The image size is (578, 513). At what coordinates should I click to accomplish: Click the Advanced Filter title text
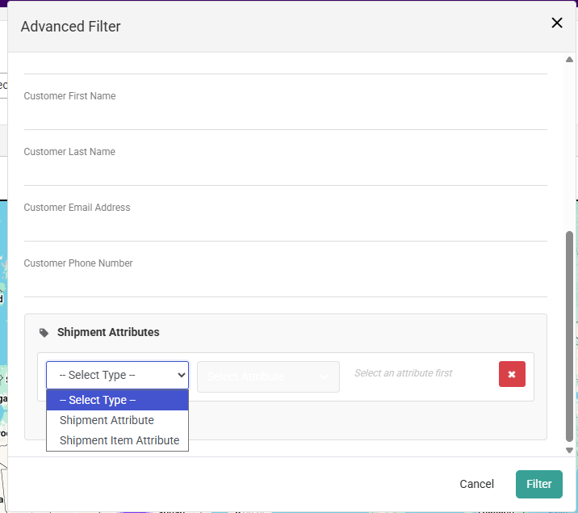coord(70,27)
